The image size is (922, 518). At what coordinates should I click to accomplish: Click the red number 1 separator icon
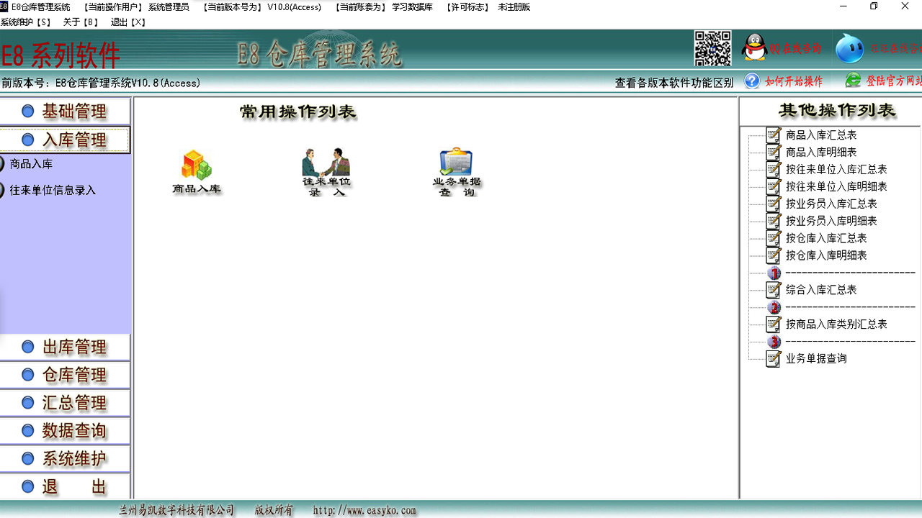click(774, 273)
